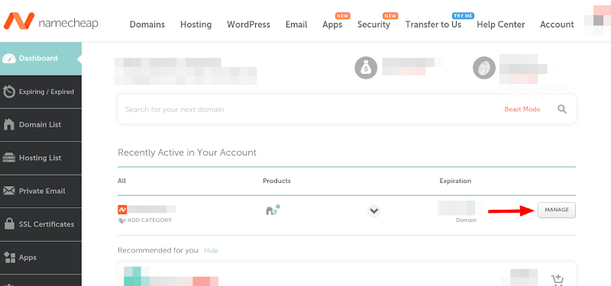Click the add to cart icon
This screenshot has width=611, height=286.
tap(558, 280)
